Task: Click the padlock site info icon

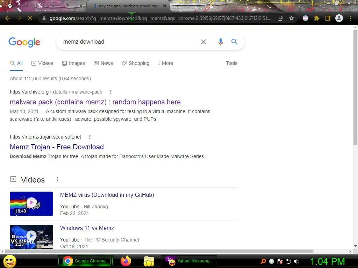Action: tap(44, 18)
